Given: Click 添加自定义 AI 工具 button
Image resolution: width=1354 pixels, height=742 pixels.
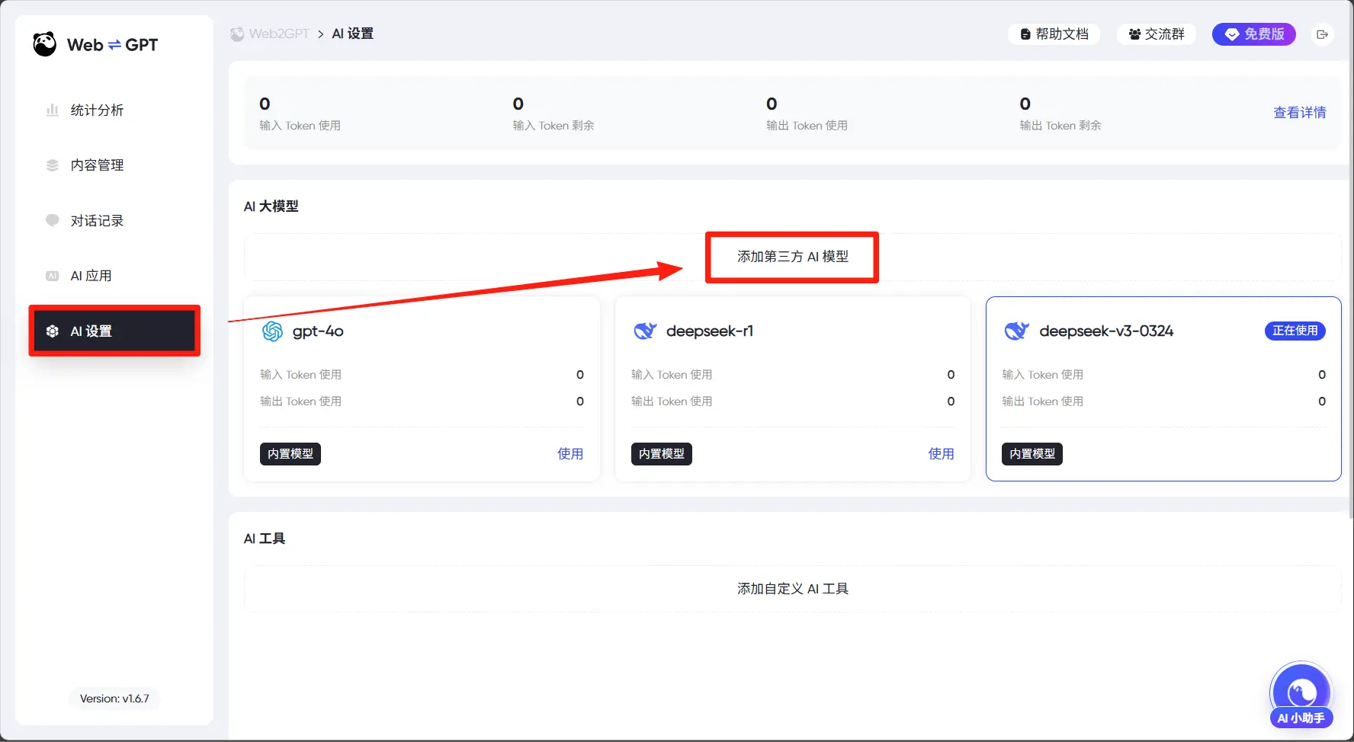Looking at the screenshot, I should 792,589.
